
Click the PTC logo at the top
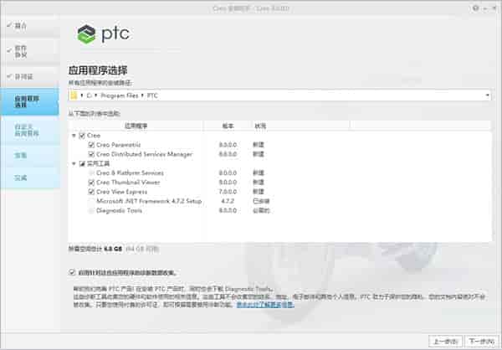click(x=104, y=34)
